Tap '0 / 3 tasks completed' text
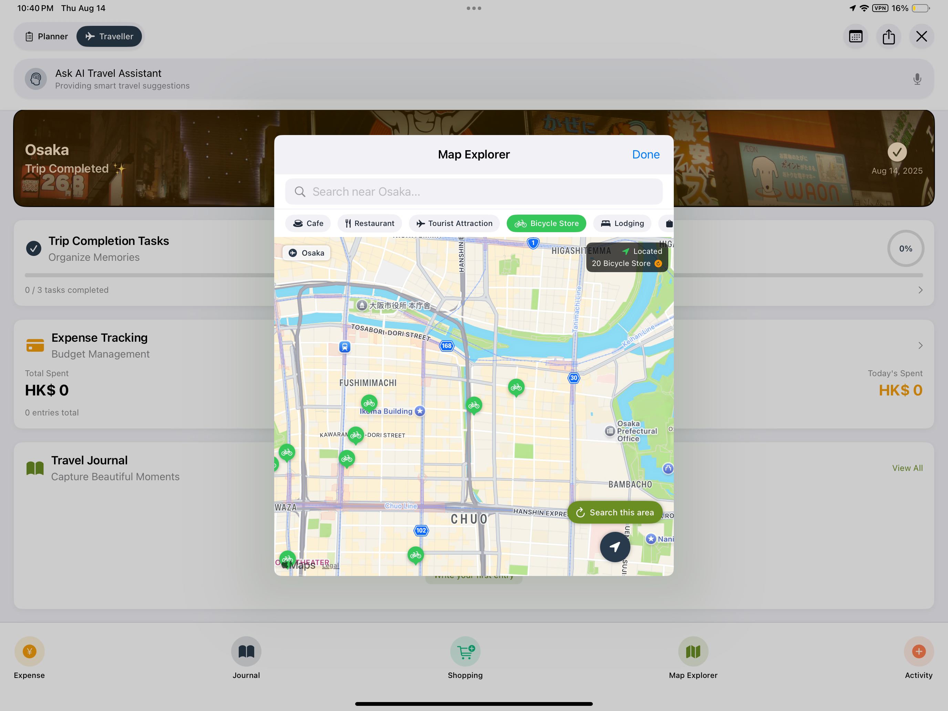Viewport: 948px width, 711px height. 67,290
